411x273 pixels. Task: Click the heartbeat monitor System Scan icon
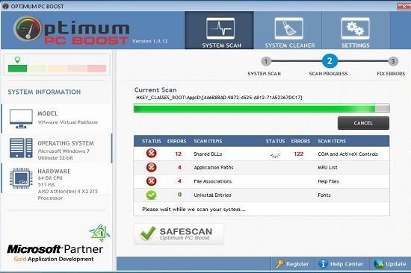220,28
